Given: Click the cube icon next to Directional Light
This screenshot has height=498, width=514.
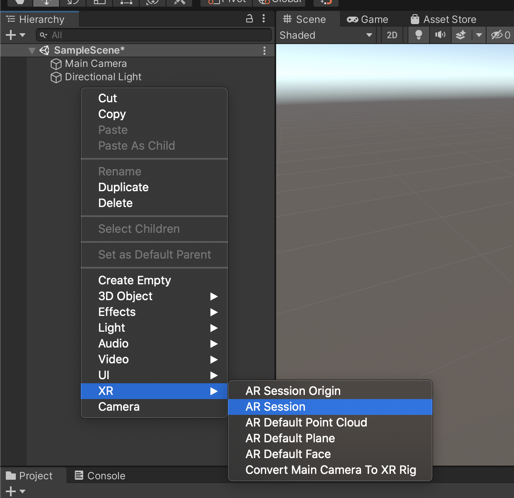Looking at the screenshot, I should coord(56,77).
